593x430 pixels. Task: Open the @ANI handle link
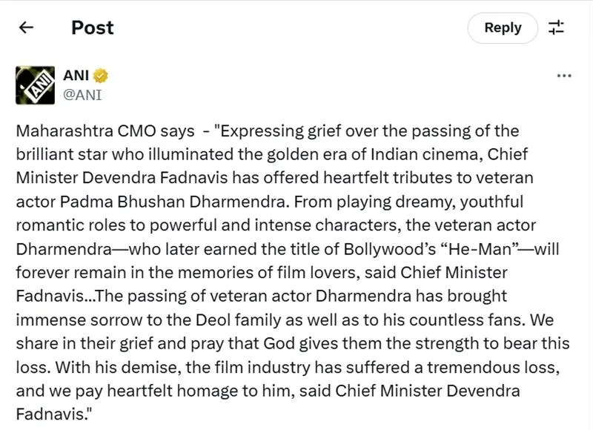click(x=82, y=92)
